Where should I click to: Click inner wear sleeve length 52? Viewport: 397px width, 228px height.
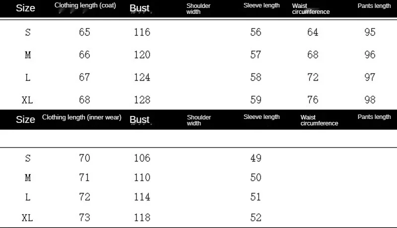coord(256,218)
